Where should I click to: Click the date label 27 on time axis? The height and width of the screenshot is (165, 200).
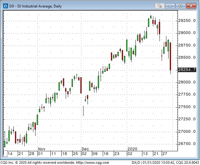(165, 154)
